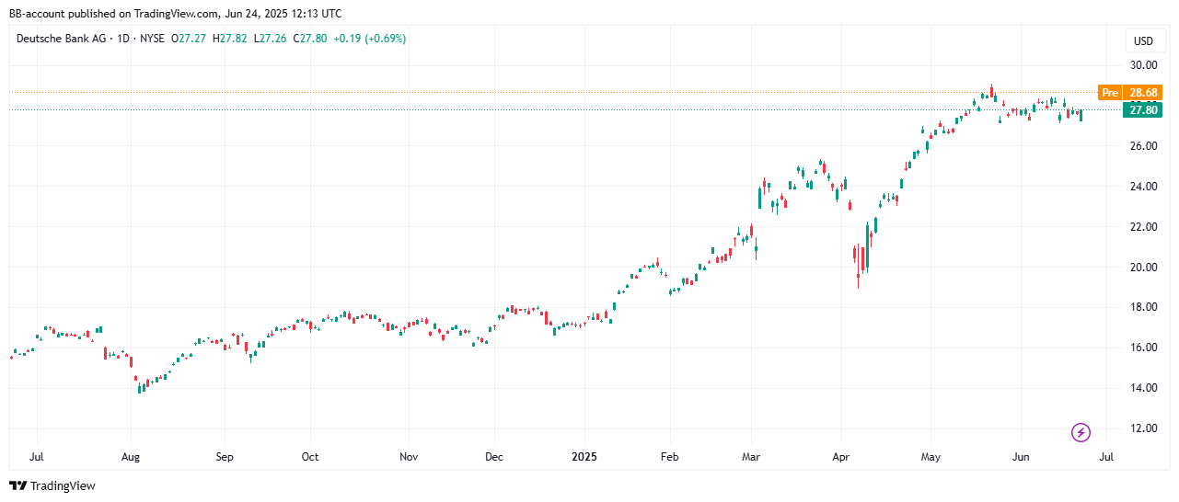This screenshot has height=502, width=1179.
Task: Click the 18.00 price axis label
Action: (x=1144, y=307)
